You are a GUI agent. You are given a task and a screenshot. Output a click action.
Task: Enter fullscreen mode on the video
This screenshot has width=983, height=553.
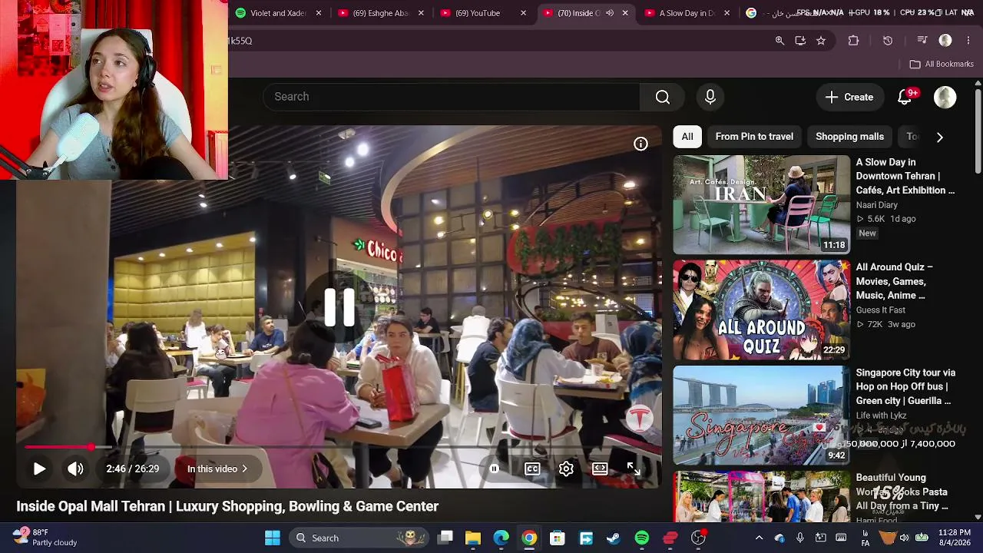point(634,469)
